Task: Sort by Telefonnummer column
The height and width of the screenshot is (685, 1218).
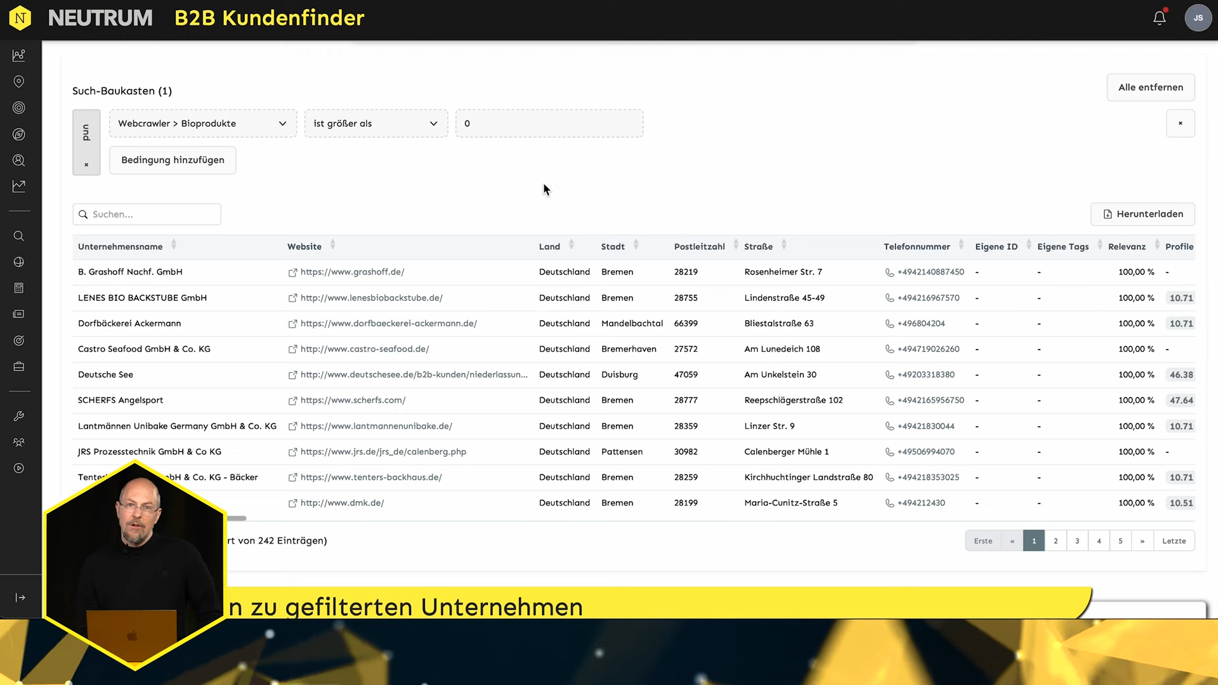Action: pyautogui.click(x=960, y=245)
